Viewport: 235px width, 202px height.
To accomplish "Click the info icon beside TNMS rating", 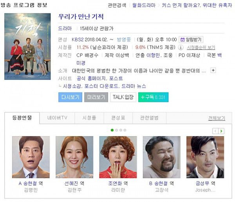I will 181,47.
